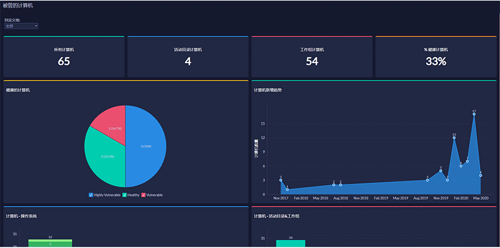
Task: Click the 自定义组 label above the dropdown
Action: [x=12, y=20]
